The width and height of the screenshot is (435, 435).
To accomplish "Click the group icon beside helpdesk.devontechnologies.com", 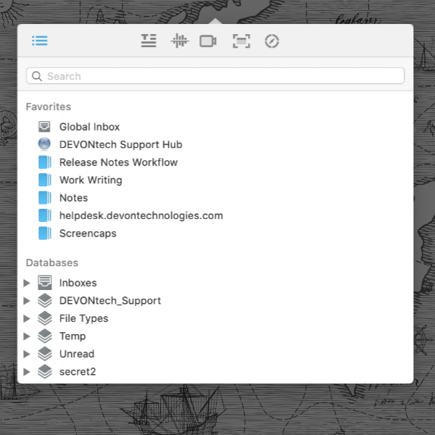I will coord(45,215).
